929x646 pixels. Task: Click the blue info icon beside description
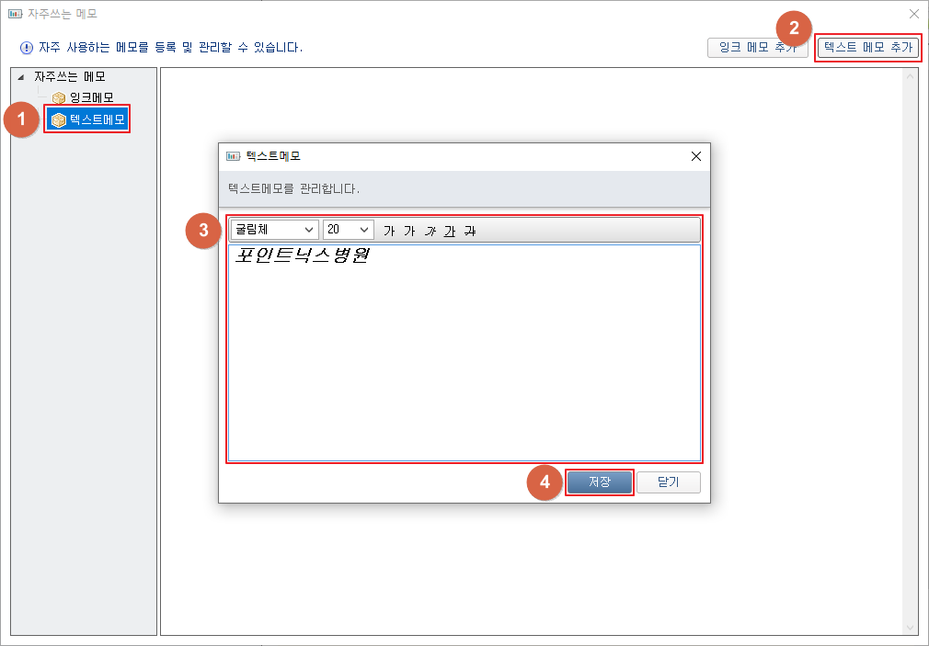click(26, 48)
